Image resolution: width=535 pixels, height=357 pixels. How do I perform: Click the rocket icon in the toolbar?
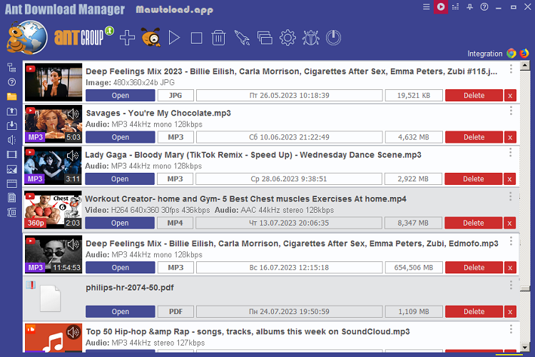[x=242, y=38]
